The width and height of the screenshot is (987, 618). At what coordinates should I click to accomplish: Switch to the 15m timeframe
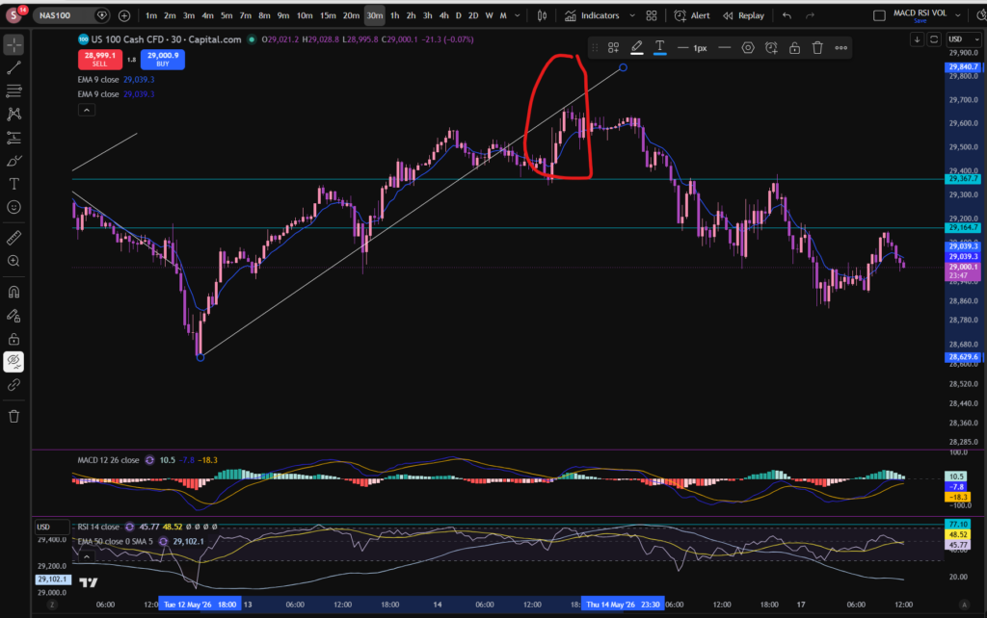pos(328,15)
